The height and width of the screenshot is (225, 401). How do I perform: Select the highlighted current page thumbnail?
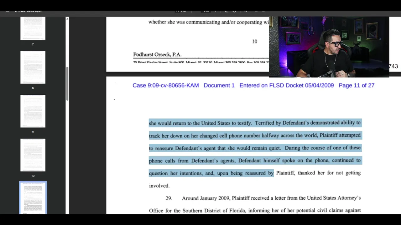click(33, 198)
